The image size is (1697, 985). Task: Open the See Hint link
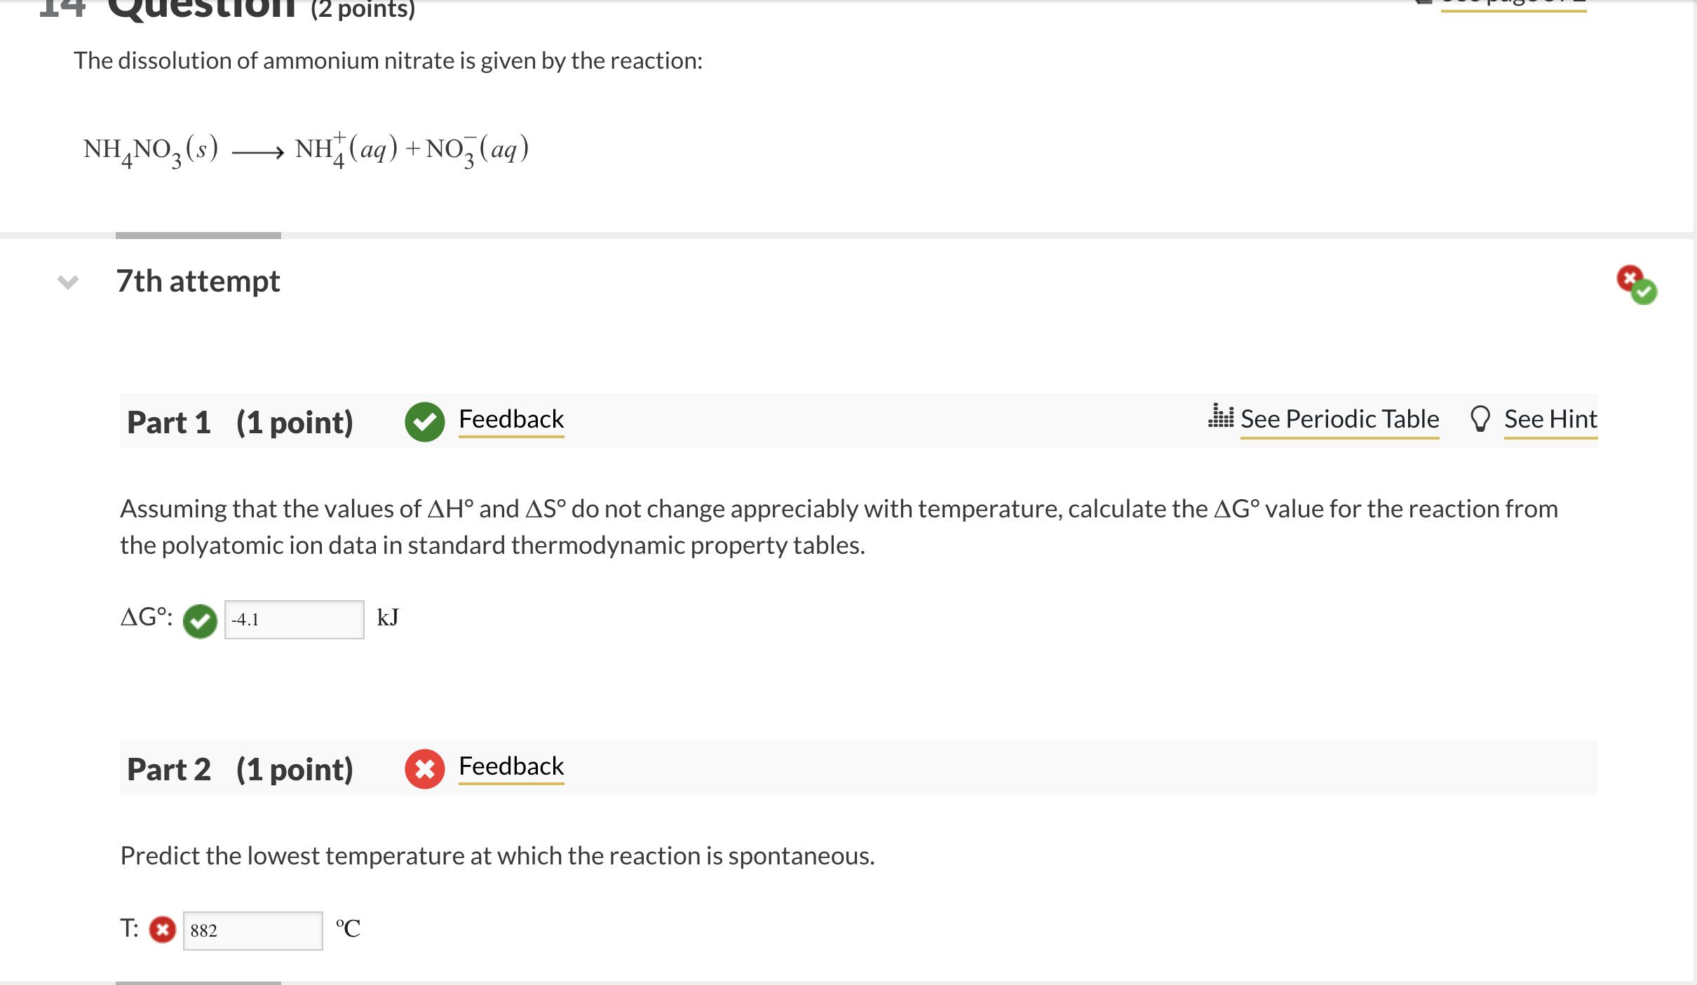click(1550, 419)
